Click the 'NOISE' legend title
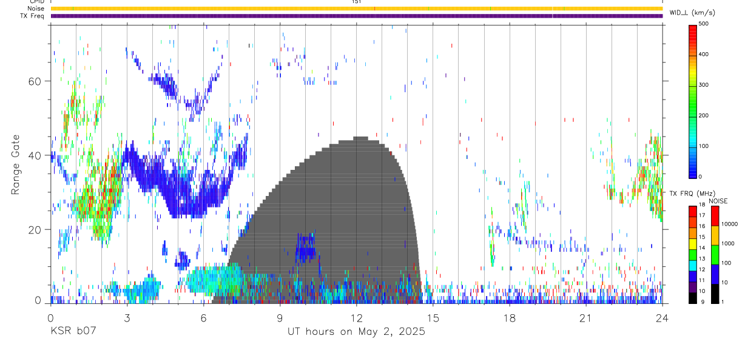Screen dimensions: 745x344 [x=718, y=201]
